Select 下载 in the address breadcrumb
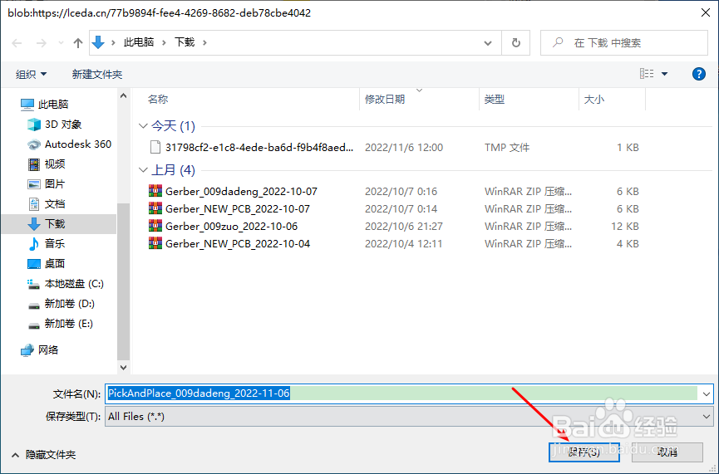The width and height of the screenshot is (719, 474). pyautogui.click(x=185, y=42)
